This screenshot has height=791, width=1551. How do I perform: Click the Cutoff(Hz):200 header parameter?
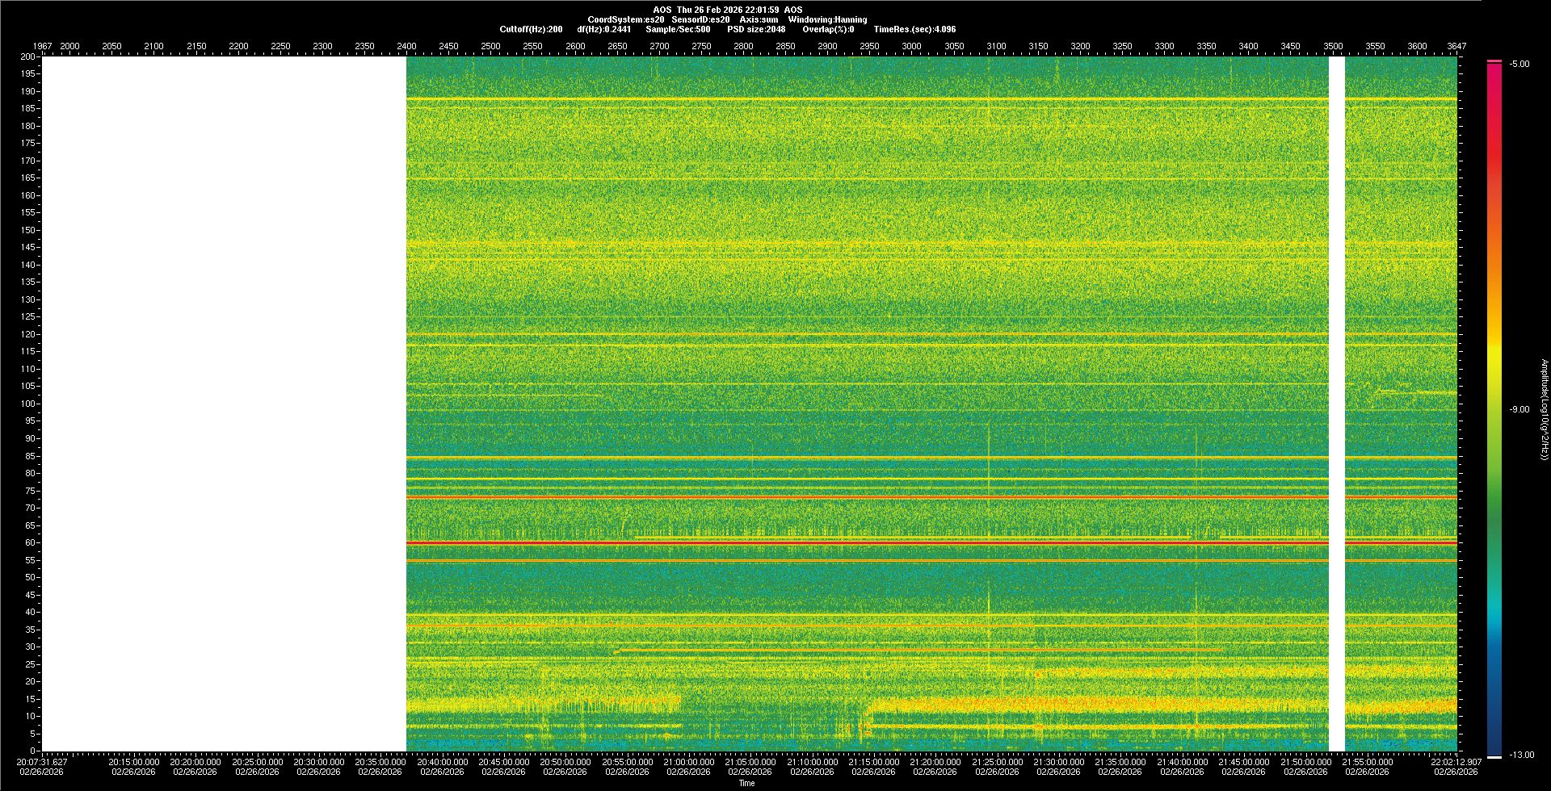(x=531, y=29)
